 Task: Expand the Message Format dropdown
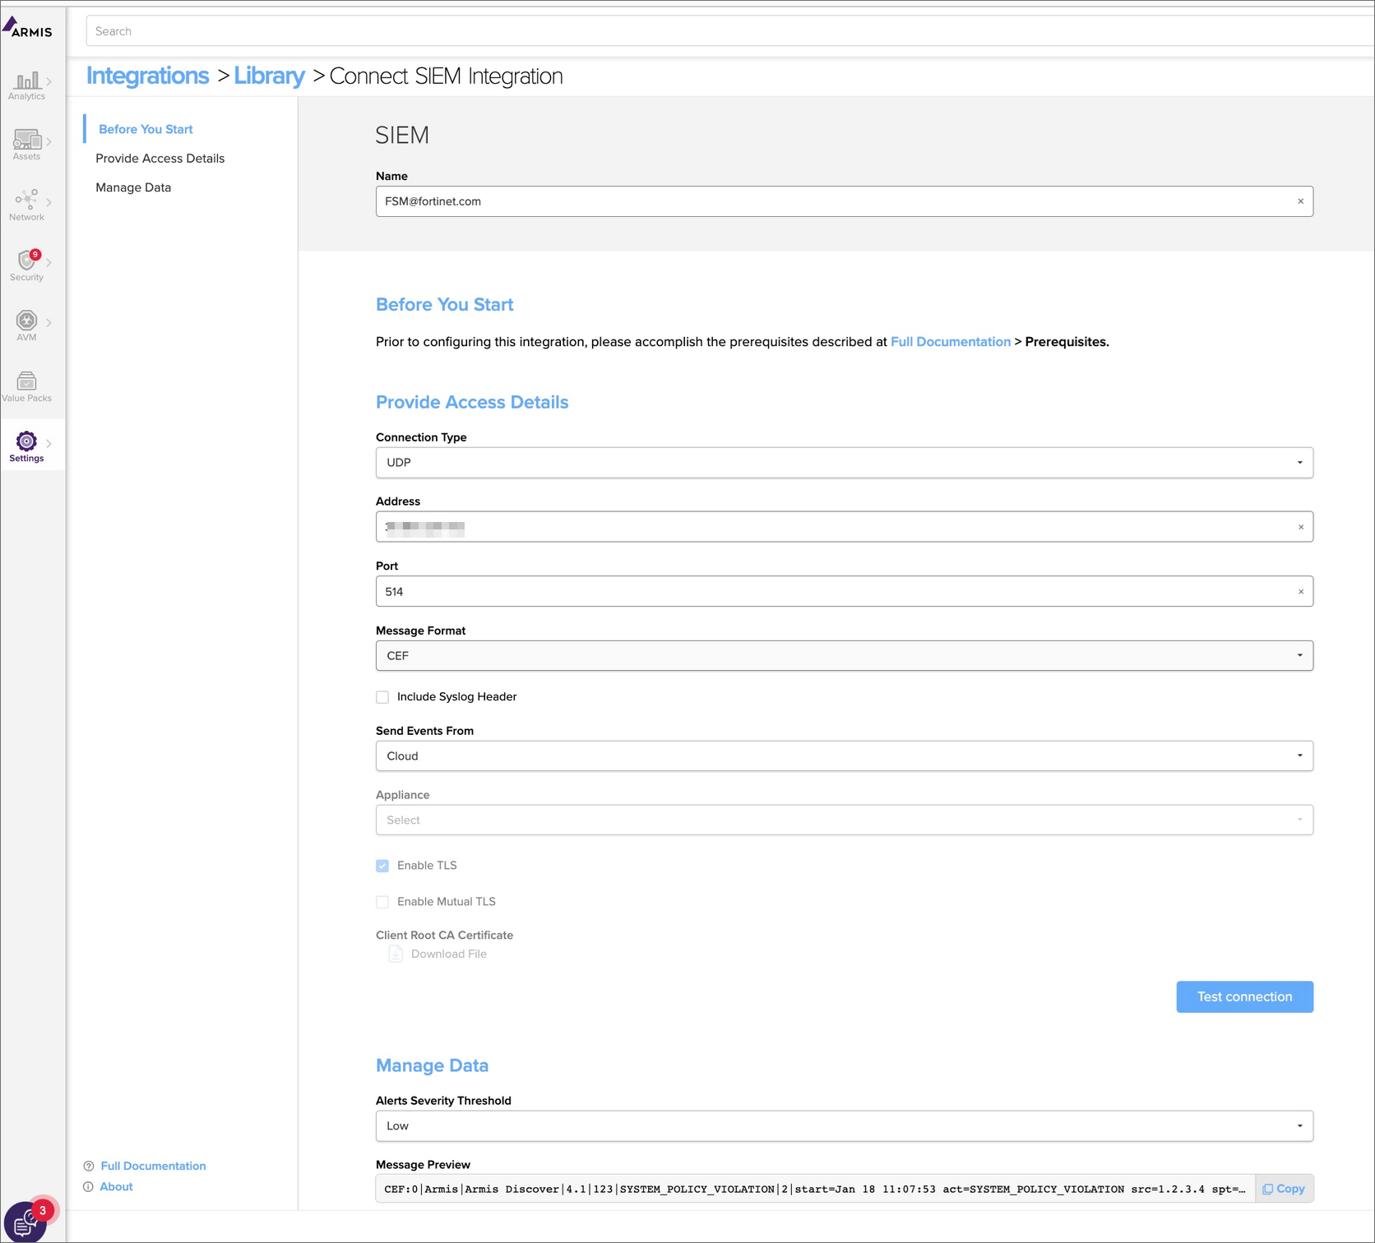pyautogui.click(x=1299, y=655)
